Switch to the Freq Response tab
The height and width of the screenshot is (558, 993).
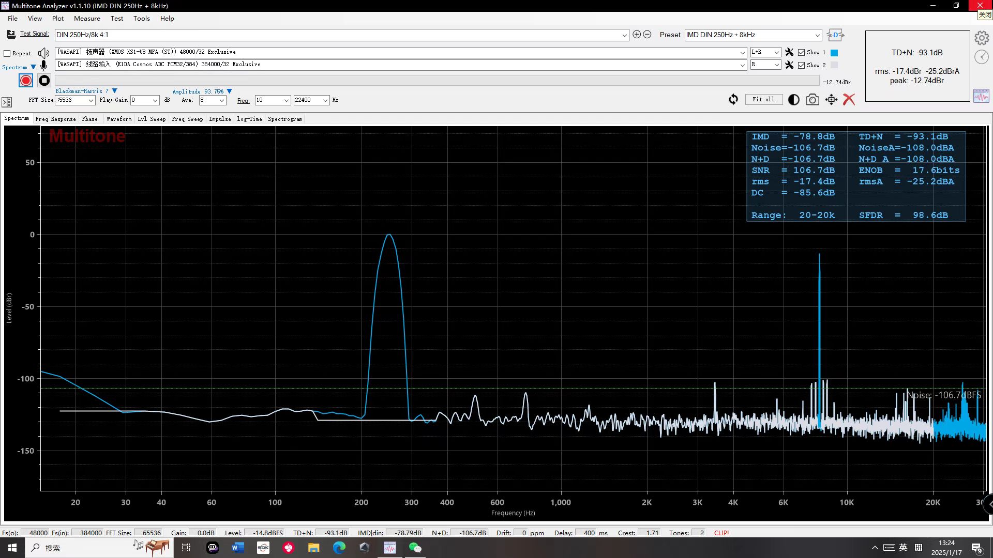(55, 119)
